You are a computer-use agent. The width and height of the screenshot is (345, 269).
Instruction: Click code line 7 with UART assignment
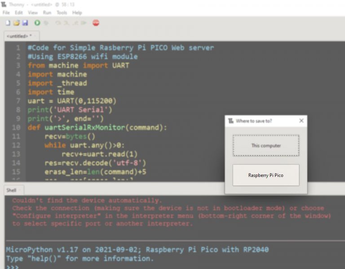72,101
